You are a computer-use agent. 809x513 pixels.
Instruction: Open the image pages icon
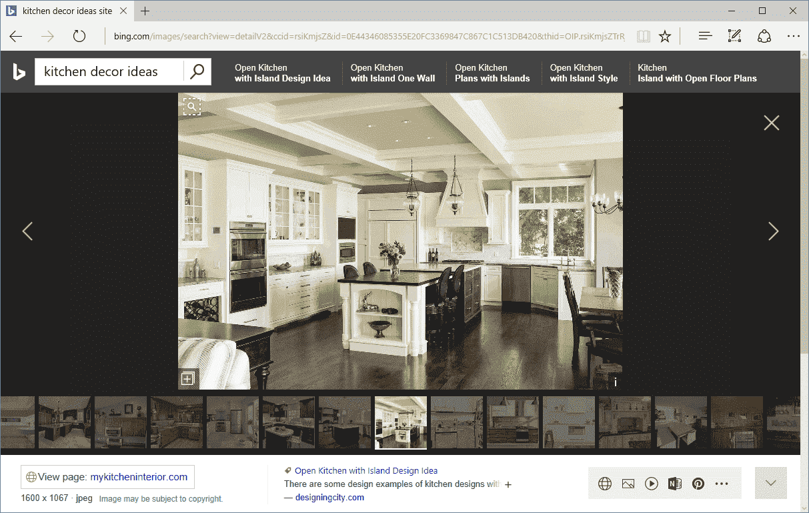628,483
